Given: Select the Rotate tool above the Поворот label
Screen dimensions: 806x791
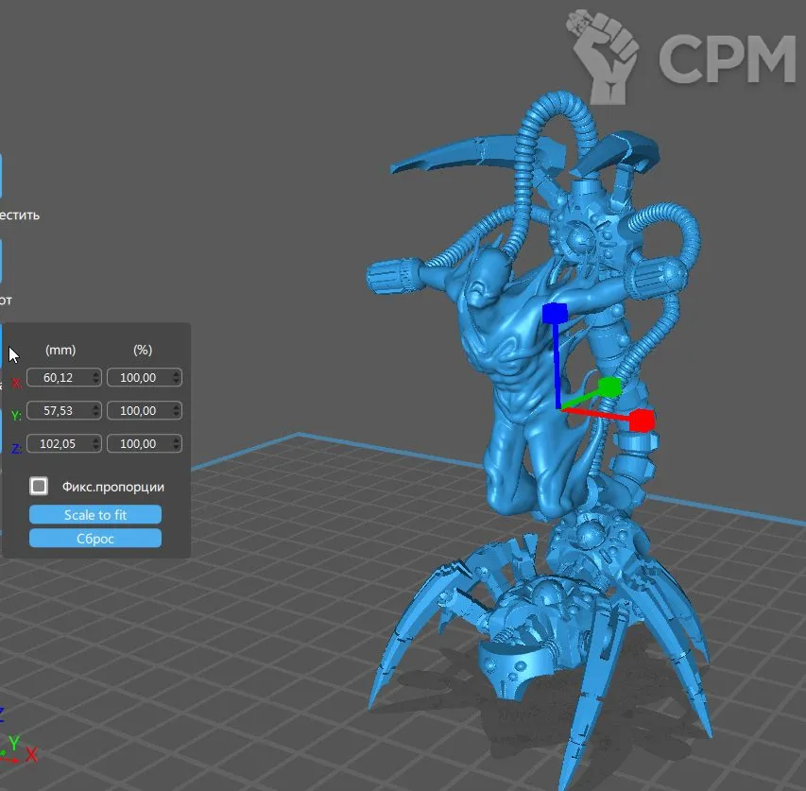Looking at the screenshot, I should pos(1,261).
